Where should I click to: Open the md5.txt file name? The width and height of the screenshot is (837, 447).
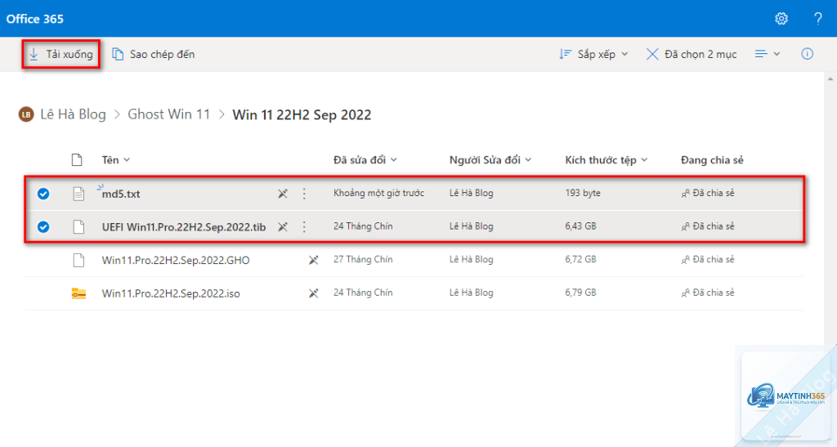121,194
